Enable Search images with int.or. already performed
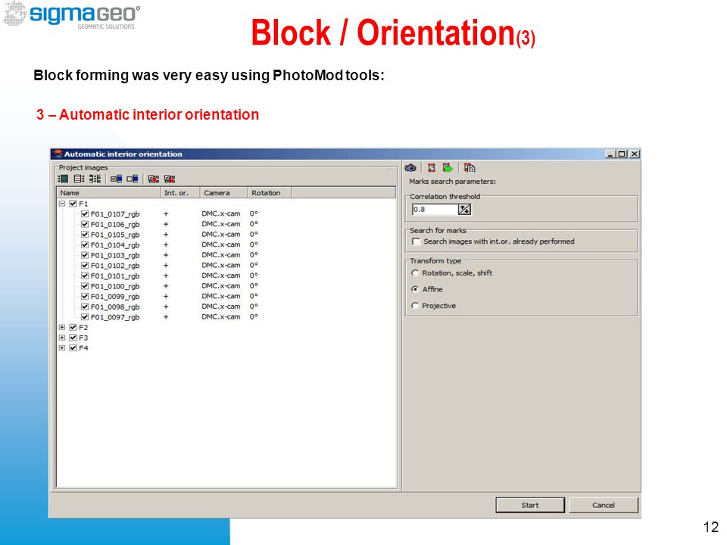The height and width of the screenshot is (545, 727). point(417,241)
